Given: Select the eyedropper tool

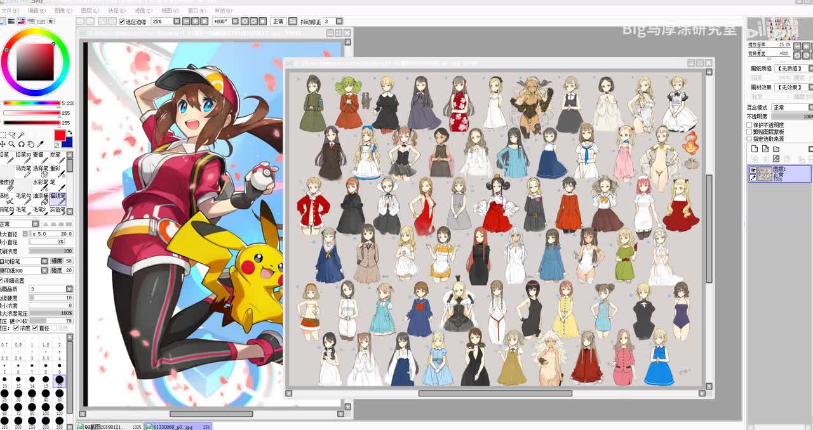Looking at the screenshot, I should 40,144.
